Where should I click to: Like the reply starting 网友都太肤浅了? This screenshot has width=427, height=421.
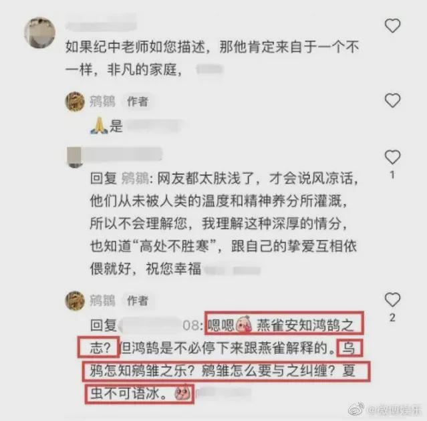point(392,157)
